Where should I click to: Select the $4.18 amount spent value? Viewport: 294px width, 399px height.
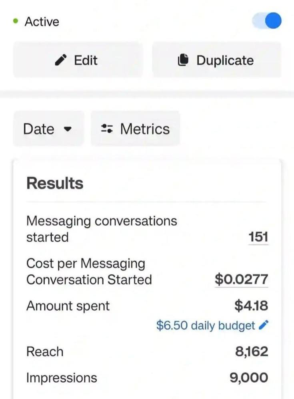[251, 306]
